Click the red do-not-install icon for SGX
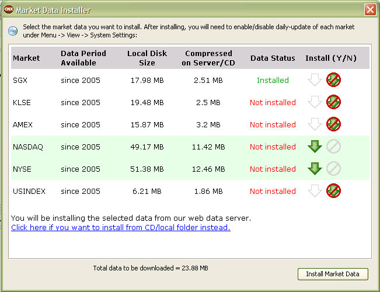The image size is (380, 292). pyautogui.click(x=334, y=80)
